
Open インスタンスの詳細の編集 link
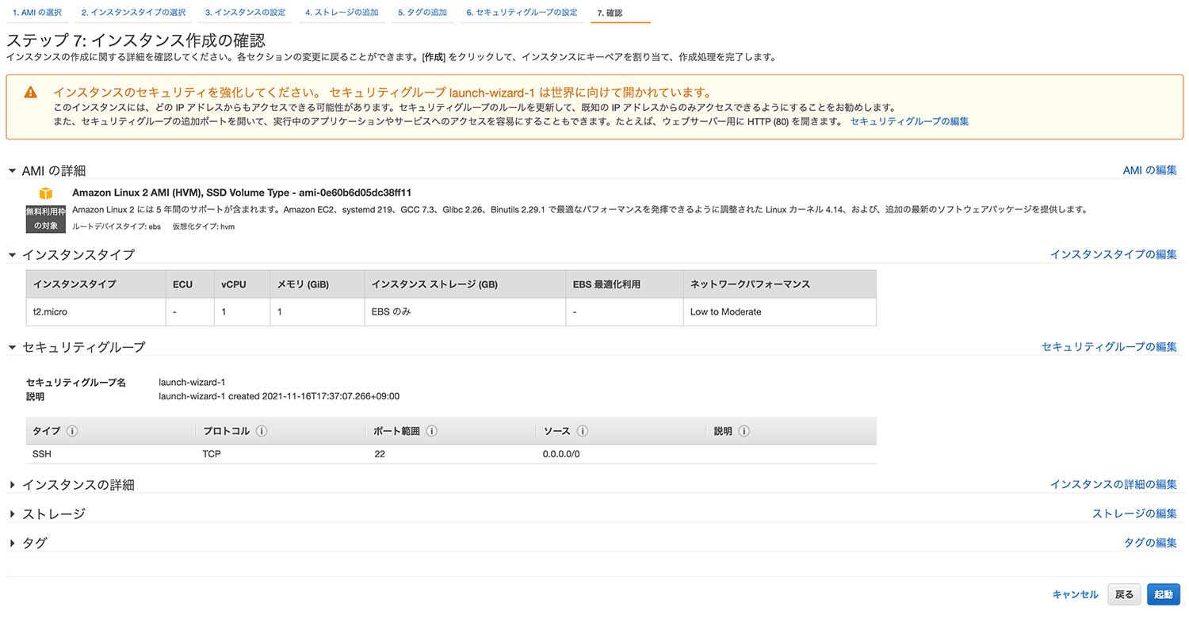pos(1114,484)
